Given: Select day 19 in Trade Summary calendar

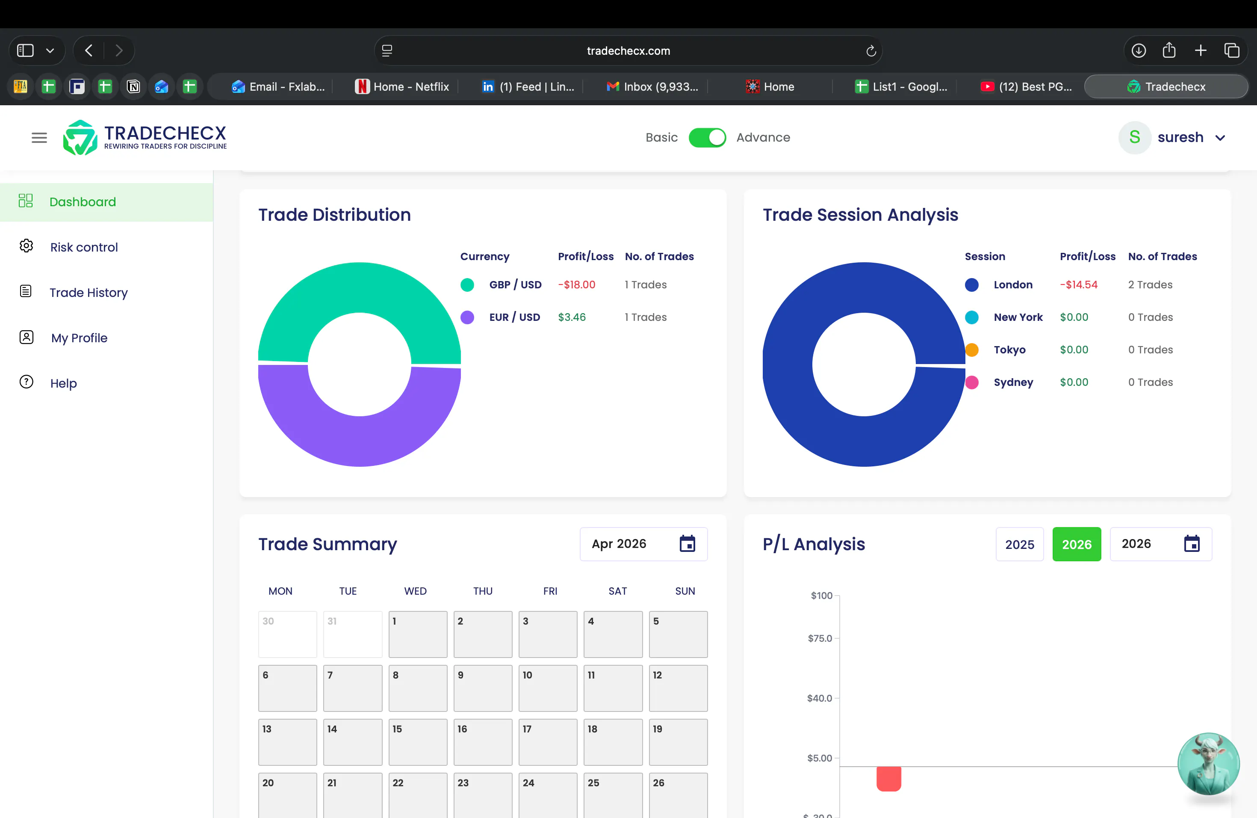Looking at the screenshot, I should pyautogui.click(x=678, y=742).
